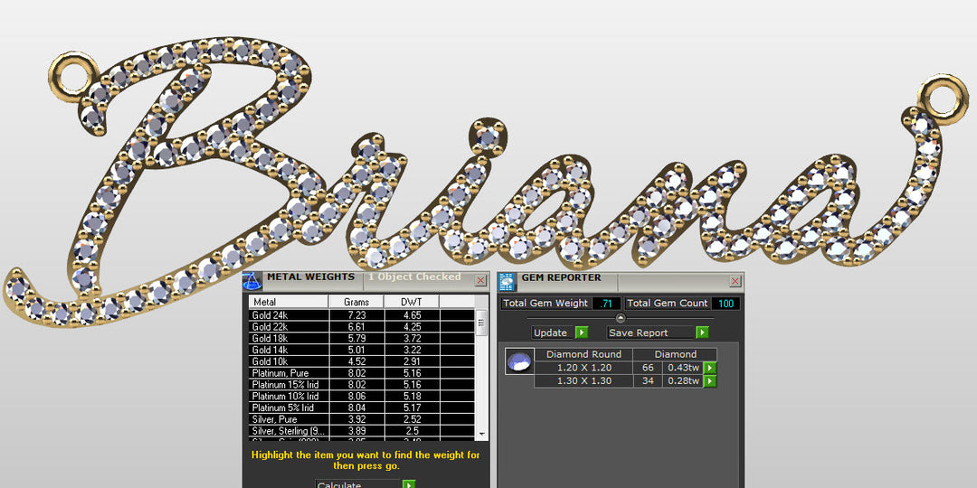977x488 pixels.
Task: Click the 1.30 X 1.30 size cell
Action: [583, 381]
